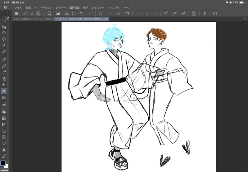Open the ヘルプ menu
Screen dimensions: 248x172
tap(128, 7)
